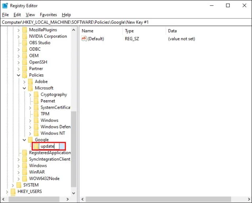Click the tree pane scroll up arrow
Viewport: 252px width, 203px height.
point(74,30)
